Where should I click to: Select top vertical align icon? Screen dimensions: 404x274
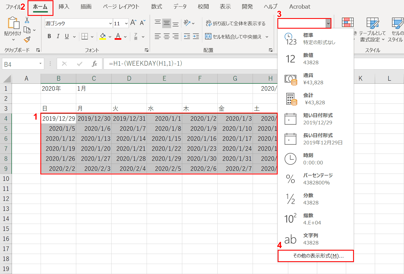(x=158, y=23)
